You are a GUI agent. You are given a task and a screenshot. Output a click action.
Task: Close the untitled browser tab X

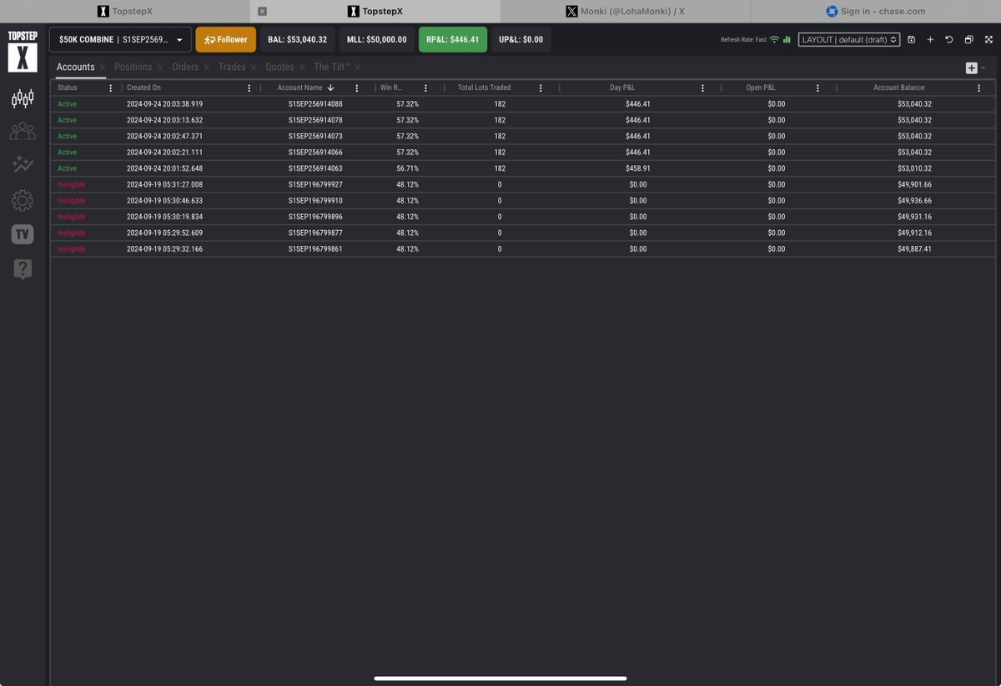(262, 12)
